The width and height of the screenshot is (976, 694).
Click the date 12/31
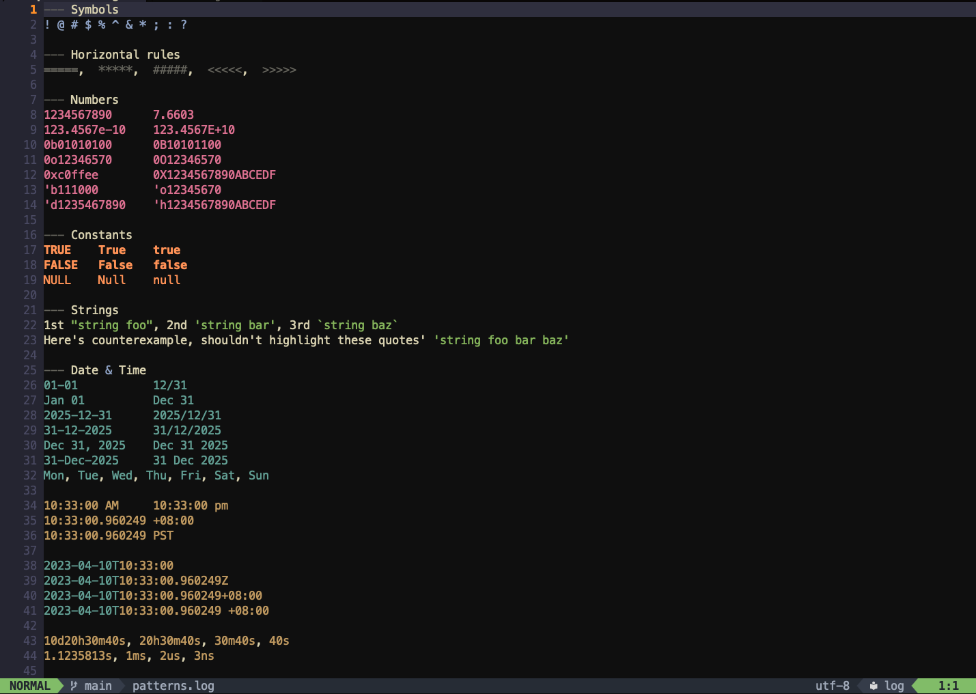(170, 385)
